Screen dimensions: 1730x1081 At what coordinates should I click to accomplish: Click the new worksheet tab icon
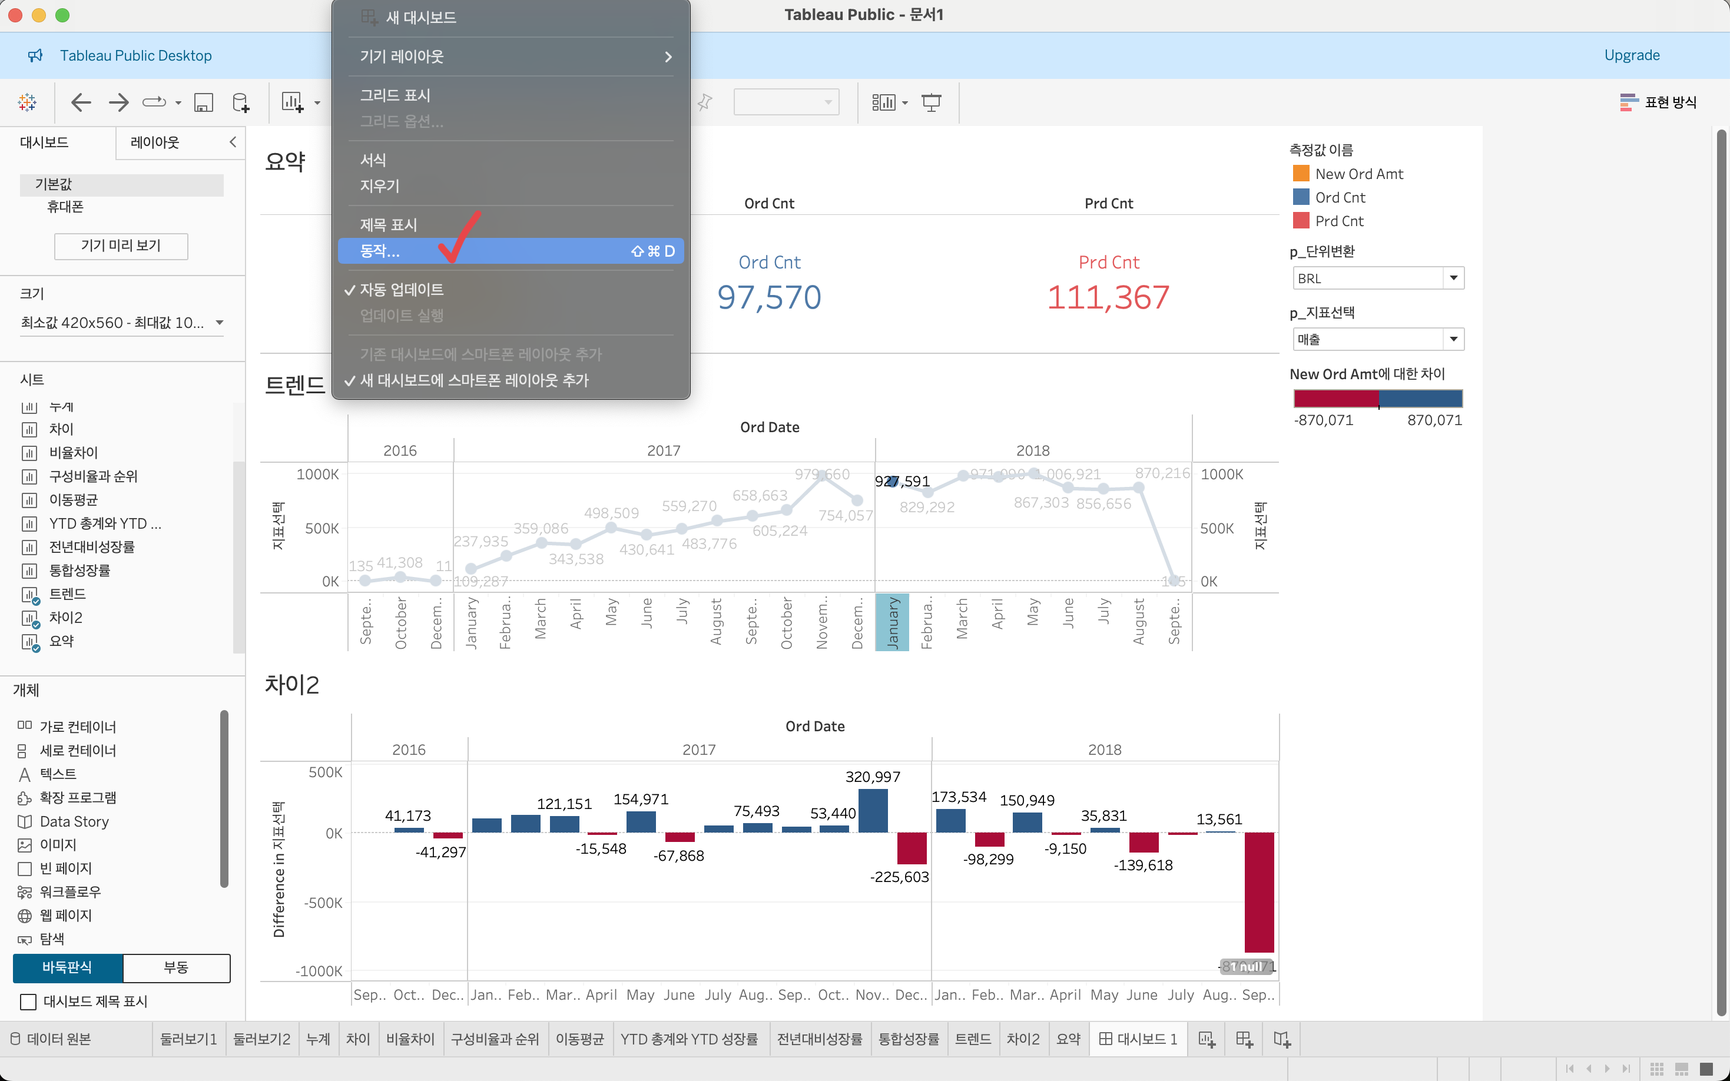pos(1207,1040)
